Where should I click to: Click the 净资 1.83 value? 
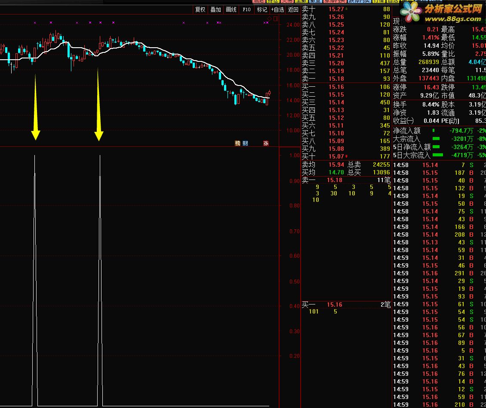(x=433, y=113)
